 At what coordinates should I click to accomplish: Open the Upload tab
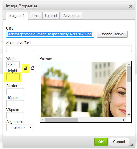click(x=51, y=16)
